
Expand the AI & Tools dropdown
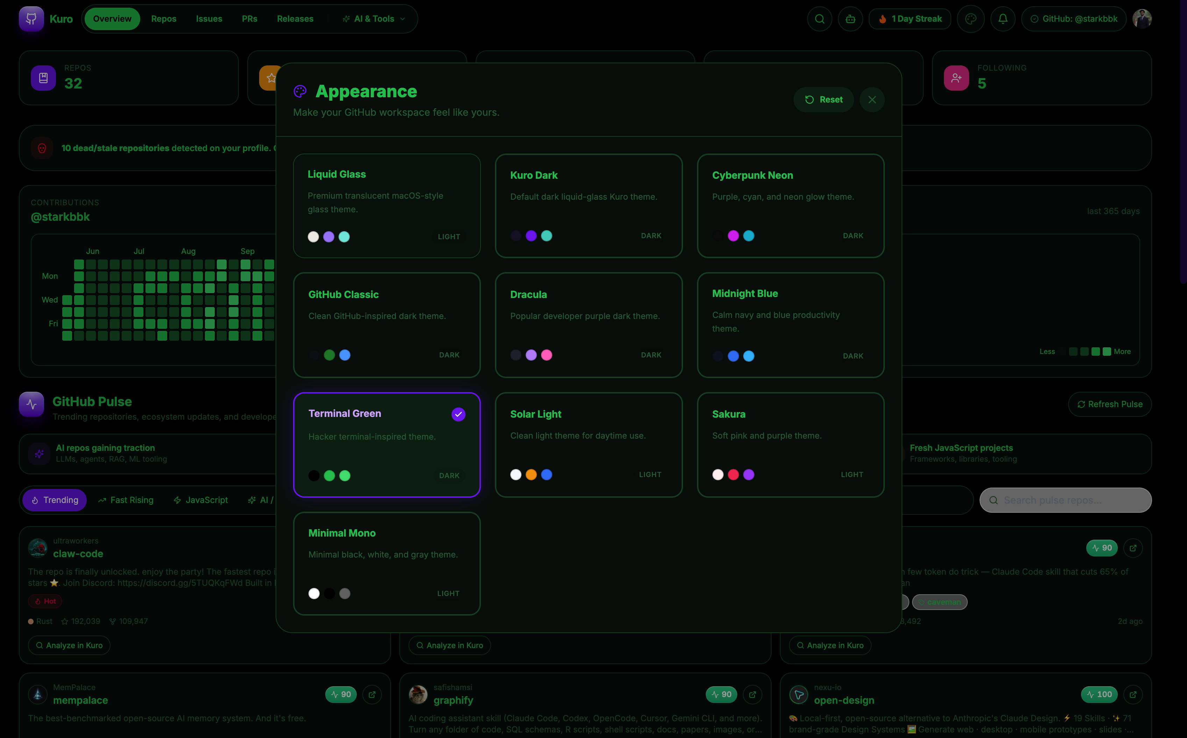pos(374,19)
